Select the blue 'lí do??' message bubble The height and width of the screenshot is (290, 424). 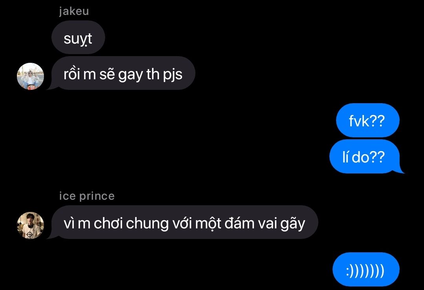pos(364,157)
